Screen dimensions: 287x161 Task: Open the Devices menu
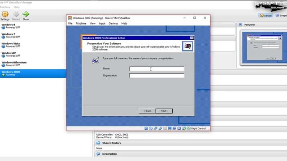coord(113,24)
